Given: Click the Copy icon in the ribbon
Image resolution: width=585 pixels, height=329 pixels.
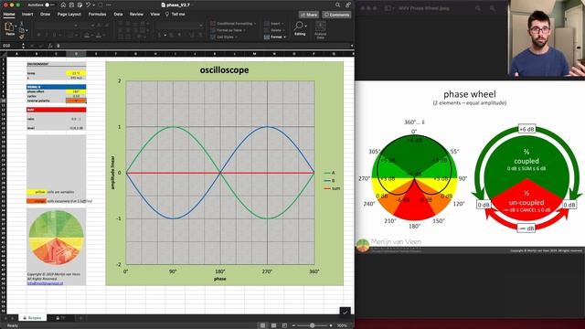Looking at the screenshot, I should pos(21,30).
